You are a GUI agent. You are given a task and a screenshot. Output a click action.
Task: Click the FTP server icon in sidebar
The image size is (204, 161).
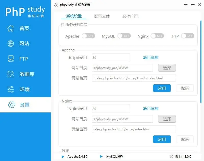click(x=11, y=59)
